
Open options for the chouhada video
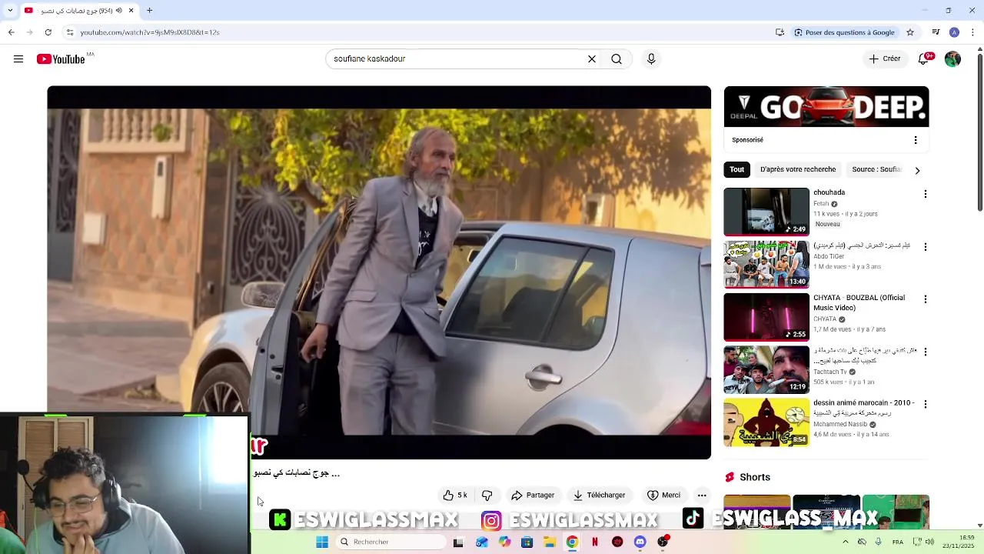point(926,195)
